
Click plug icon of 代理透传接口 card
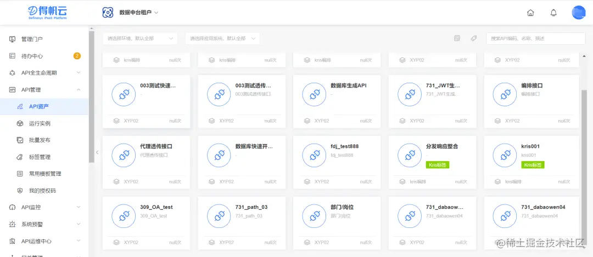click(x=124, y=155)
